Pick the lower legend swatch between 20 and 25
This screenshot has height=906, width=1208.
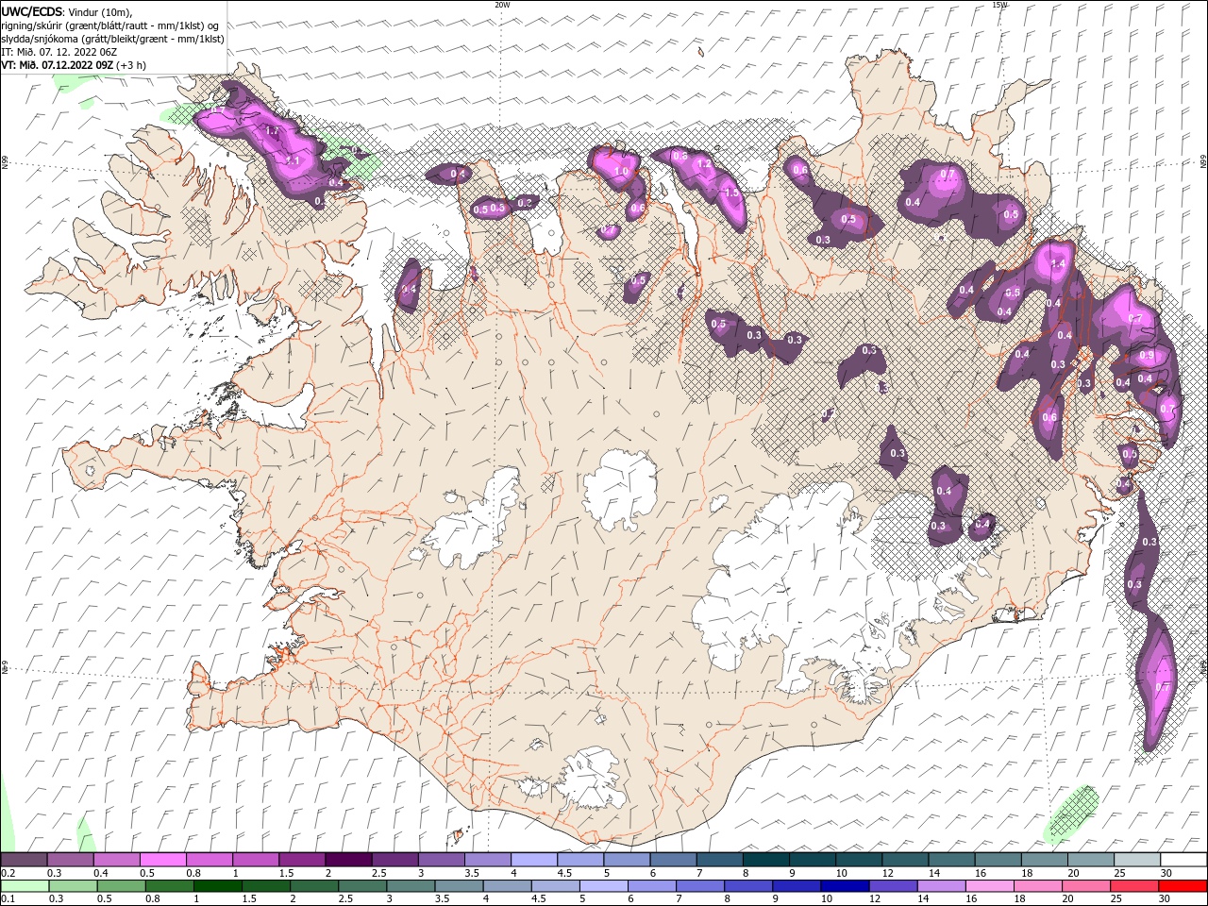point(1086,886)
